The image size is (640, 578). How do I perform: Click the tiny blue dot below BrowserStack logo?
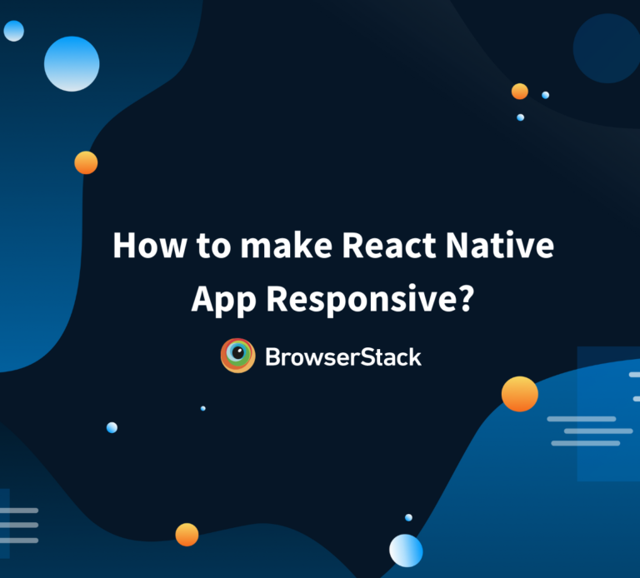coord(202,408)
